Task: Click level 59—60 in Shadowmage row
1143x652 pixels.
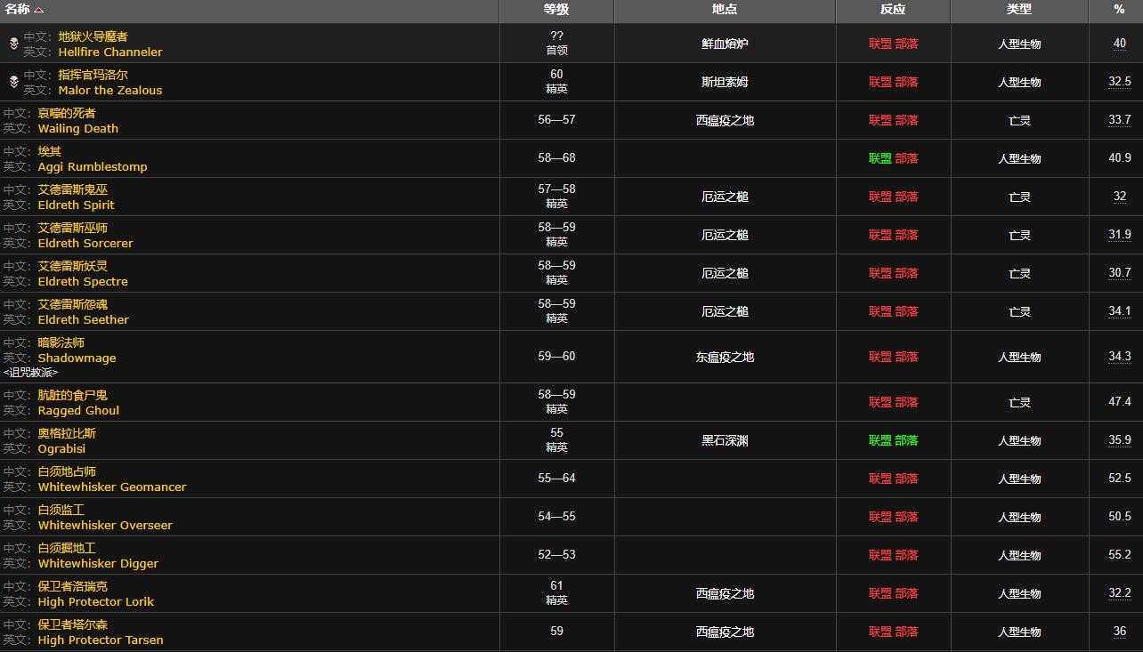Action: [x=556, y=357]
